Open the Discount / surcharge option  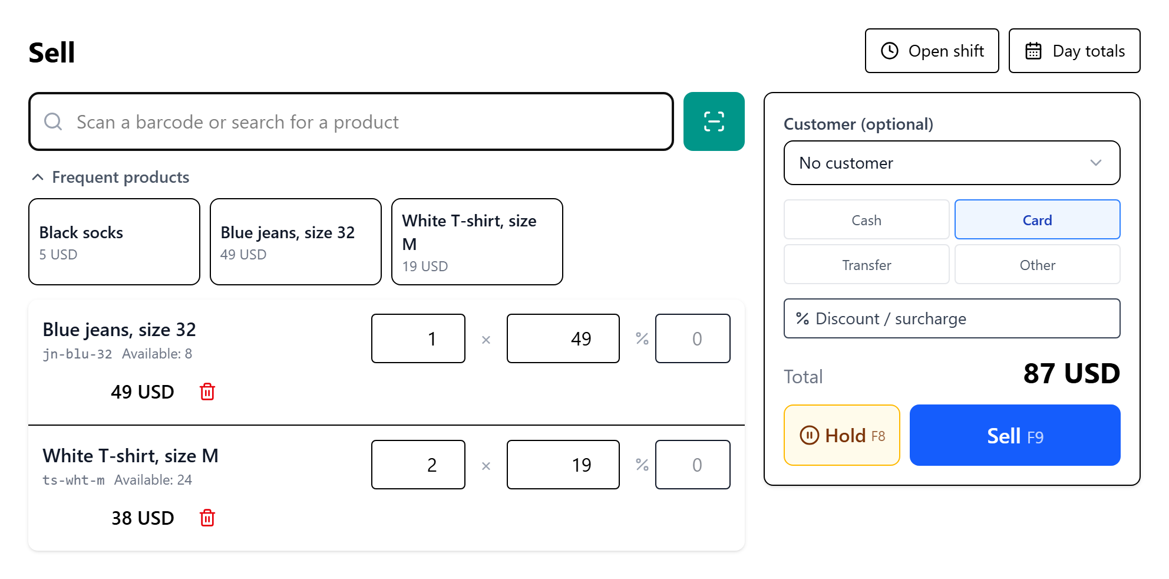pyautogui.click(x=952, y=318)
